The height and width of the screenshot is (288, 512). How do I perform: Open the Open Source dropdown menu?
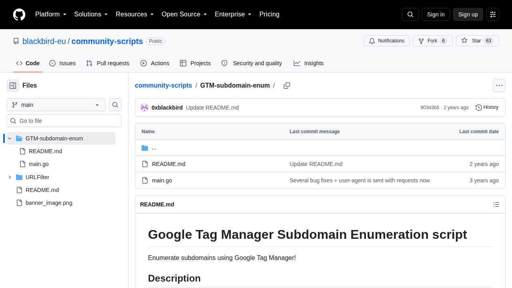(x=184, y=14)
